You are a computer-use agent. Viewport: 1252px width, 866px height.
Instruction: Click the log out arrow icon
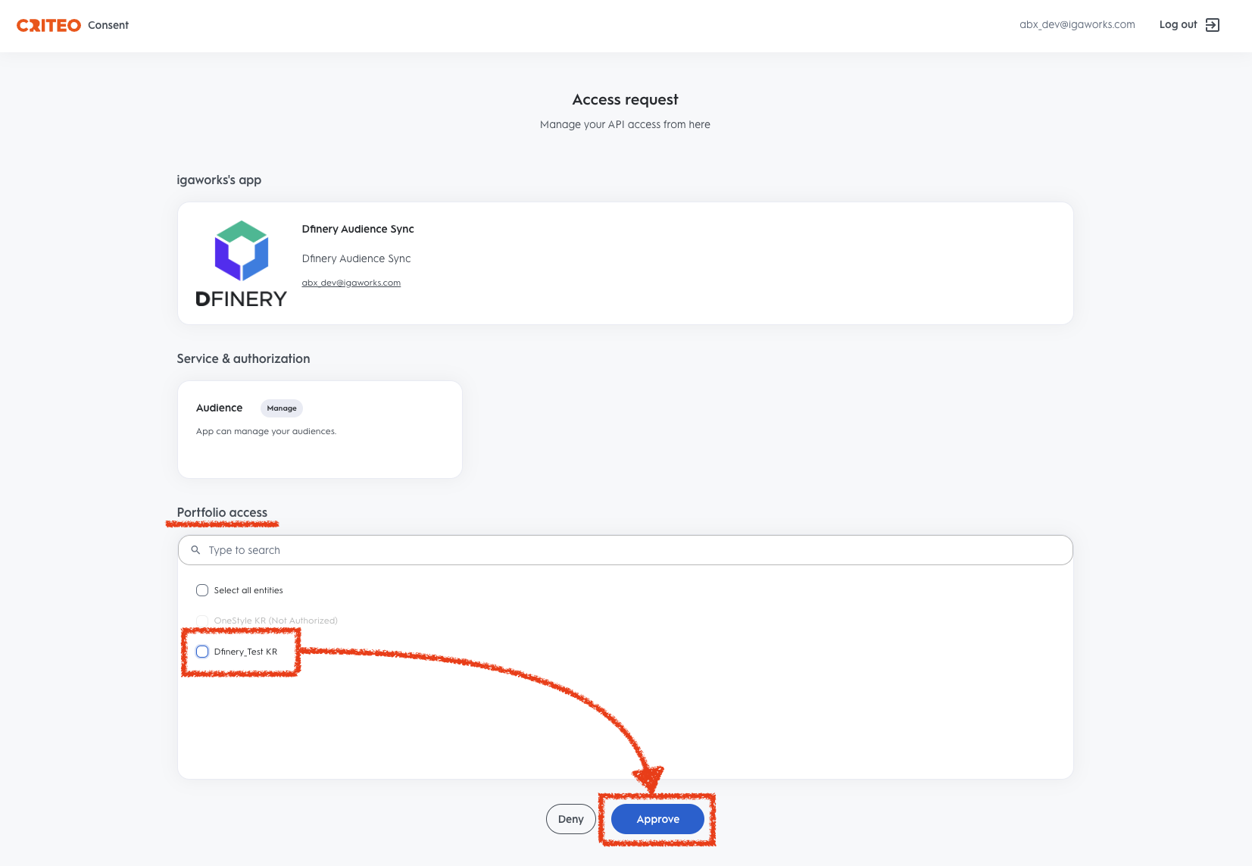[1213, 25]
